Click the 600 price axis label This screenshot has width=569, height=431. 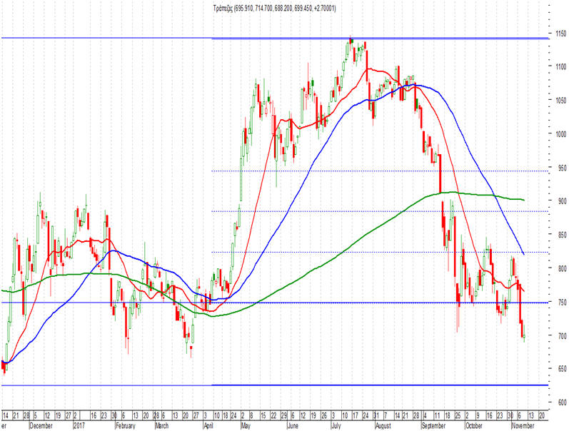pos(562,402)
